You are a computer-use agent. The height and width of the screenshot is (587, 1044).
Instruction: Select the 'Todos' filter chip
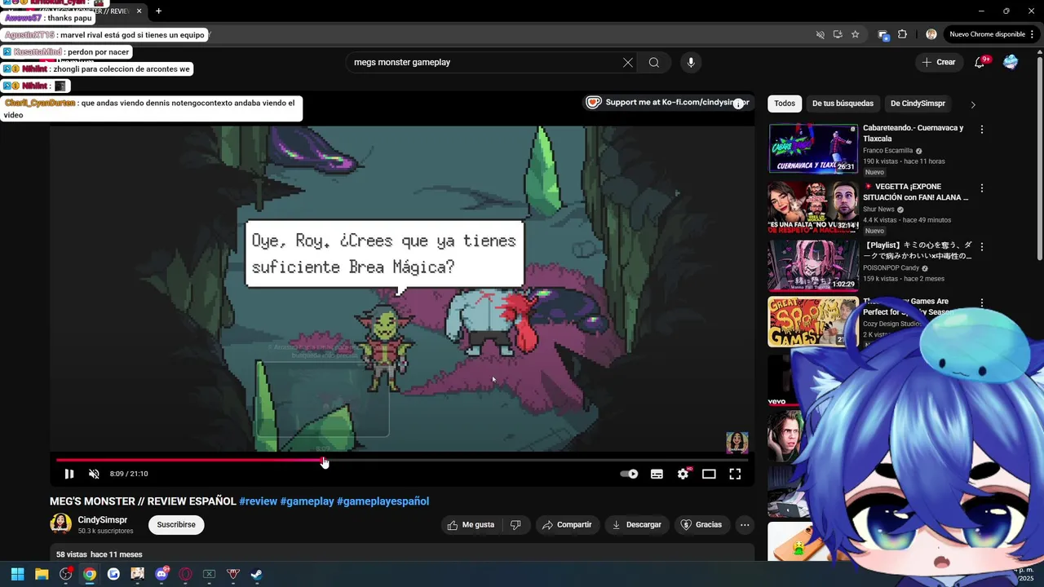click(x=785, y=104)
